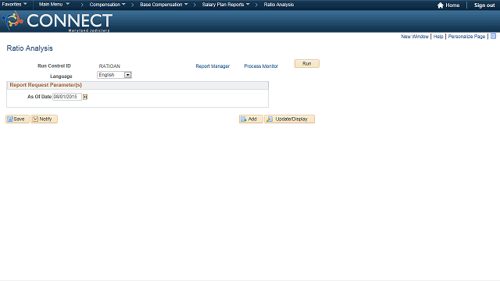Click the Ratio Analysis page heading
This screenshot has width=500, height=281.
(30, 48)
